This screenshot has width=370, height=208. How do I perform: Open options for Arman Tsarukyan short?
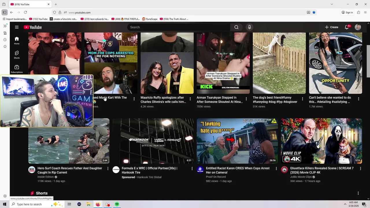pos(246,99)
